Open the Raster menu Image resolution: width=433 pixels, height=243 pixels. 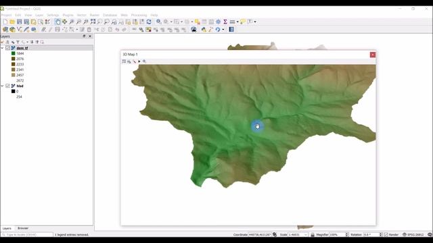pos(95,15)
